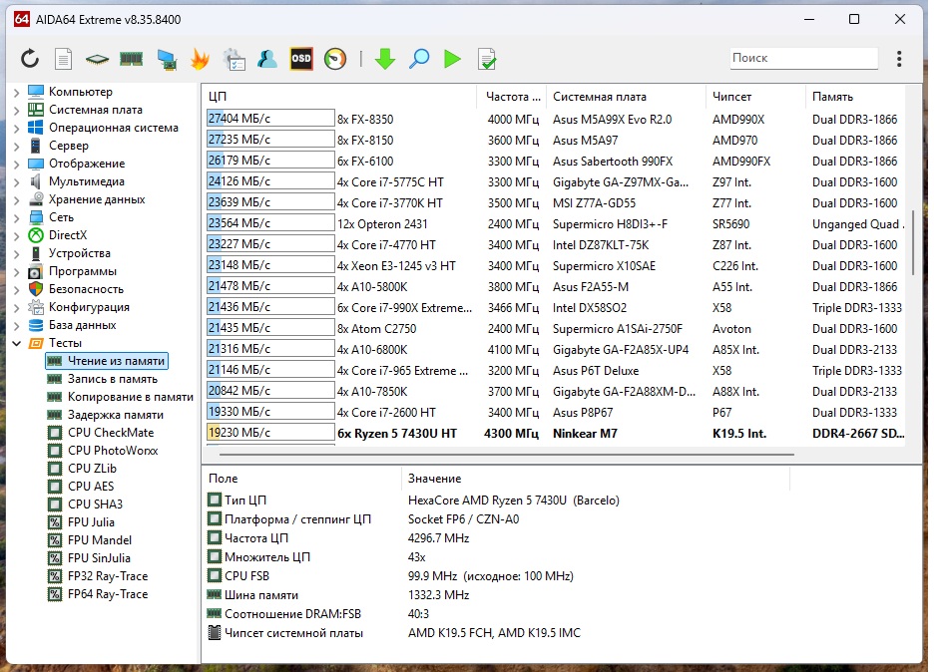Sort by the Системная плата header
This screenshot has width=934, height=672.
(626, 97)
